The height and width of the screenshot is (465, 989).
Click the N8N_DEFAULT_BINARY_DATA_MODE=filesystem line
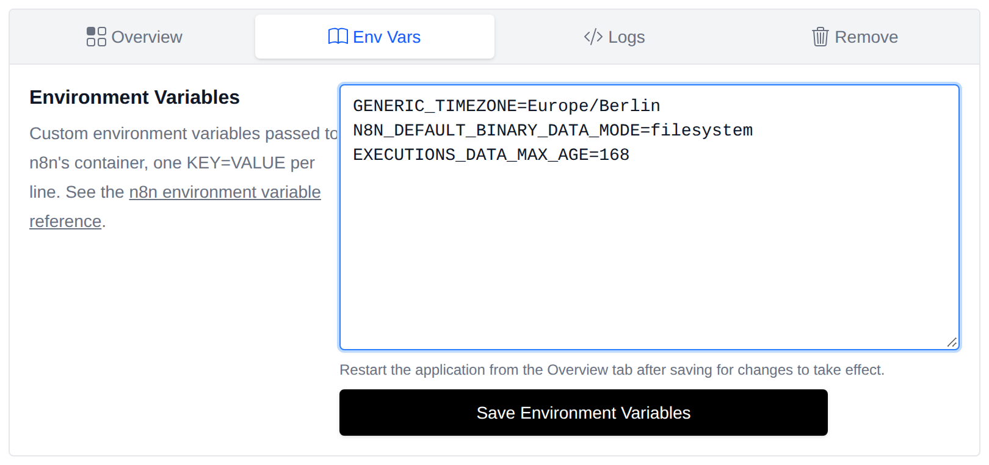[552, 131]
